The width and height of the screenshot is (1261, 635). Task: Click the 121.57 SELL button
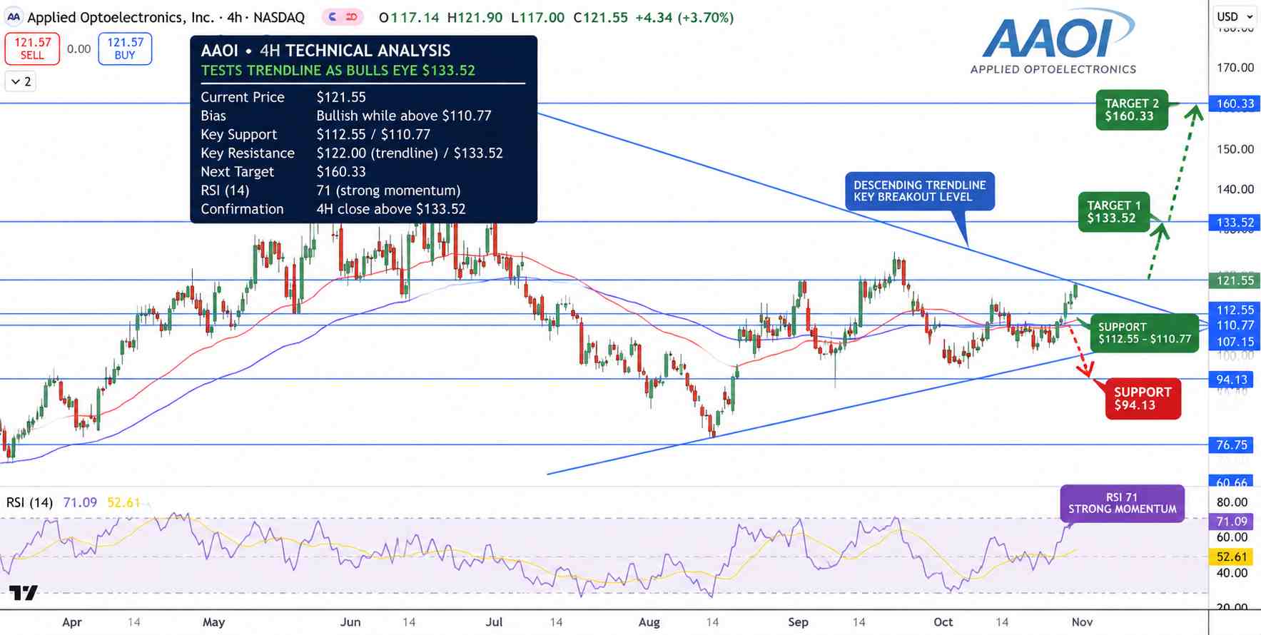coord(32,49)
